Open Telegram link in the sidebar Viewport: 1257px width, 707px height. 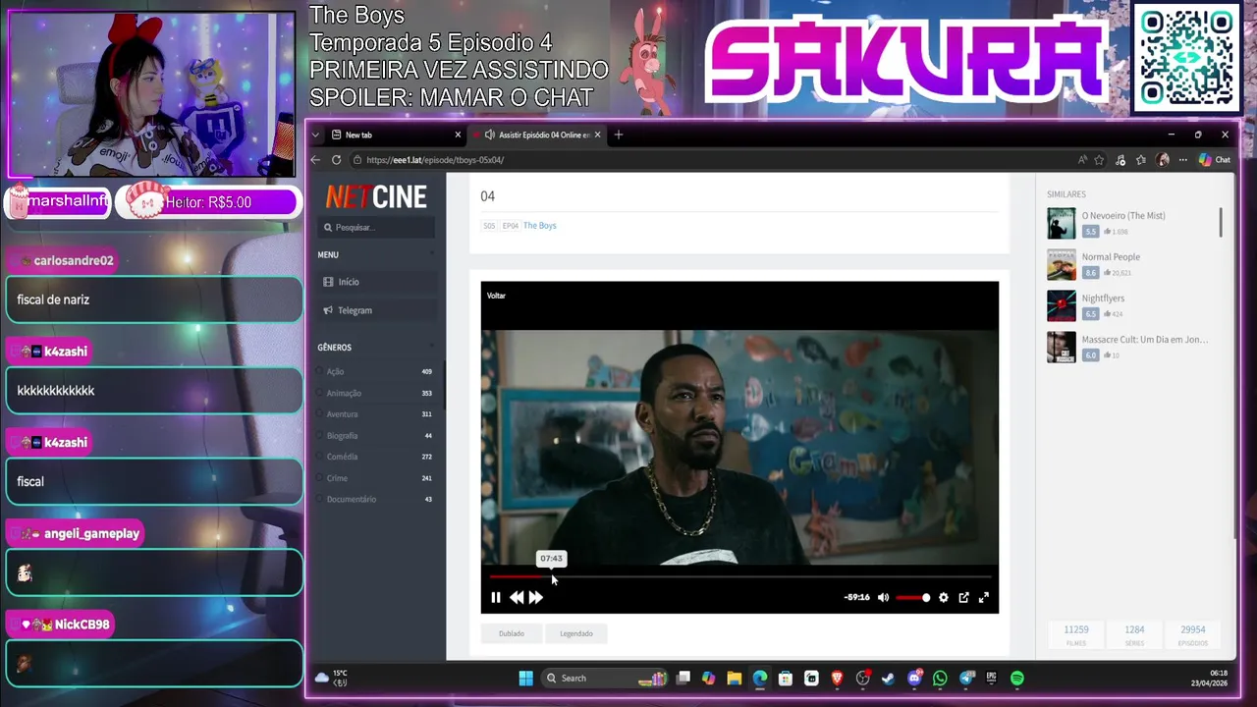[355, 310]
